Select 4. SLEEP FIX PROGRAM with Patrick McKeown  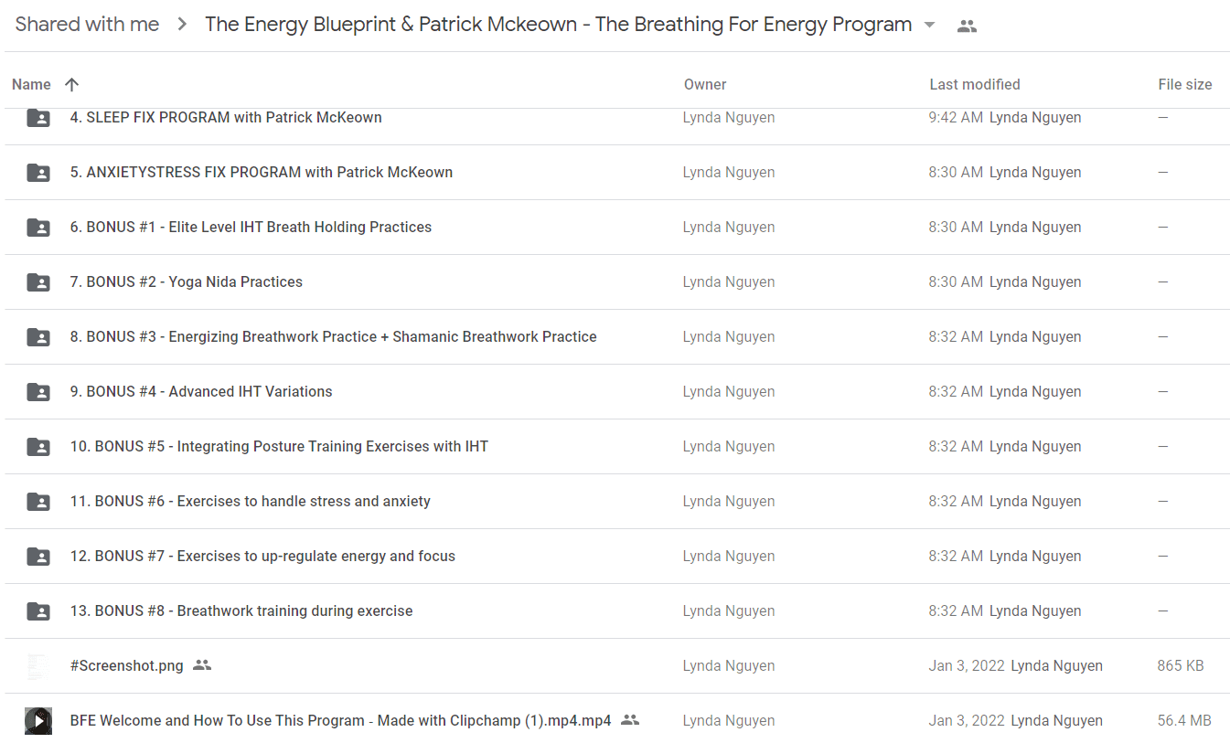click(226, 117)
